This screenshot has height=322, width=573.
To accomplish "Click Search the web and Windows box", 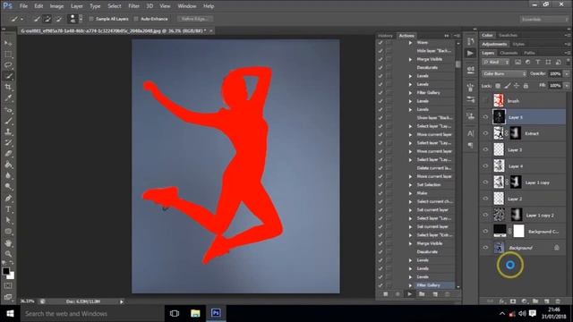I will [92, 314].
